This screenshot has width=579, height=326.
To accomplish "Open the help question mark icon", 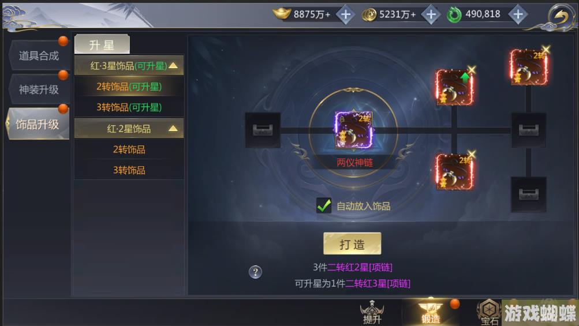I will click(255, 272).
